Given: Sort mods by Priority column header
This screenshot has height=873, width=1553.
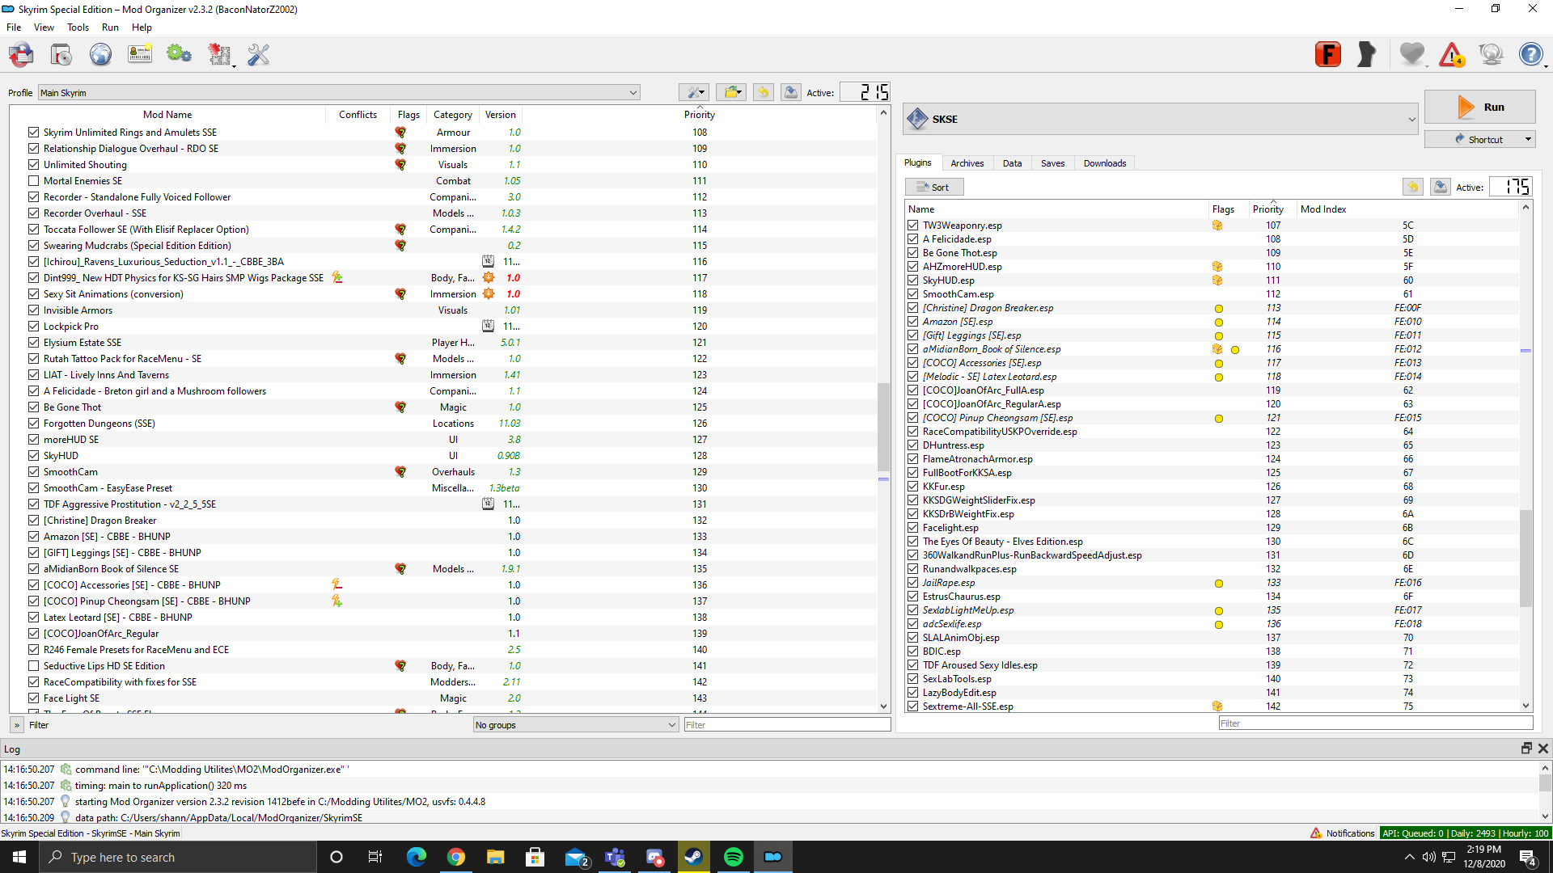Looking at the screenshot, I should tap(700, 115).
